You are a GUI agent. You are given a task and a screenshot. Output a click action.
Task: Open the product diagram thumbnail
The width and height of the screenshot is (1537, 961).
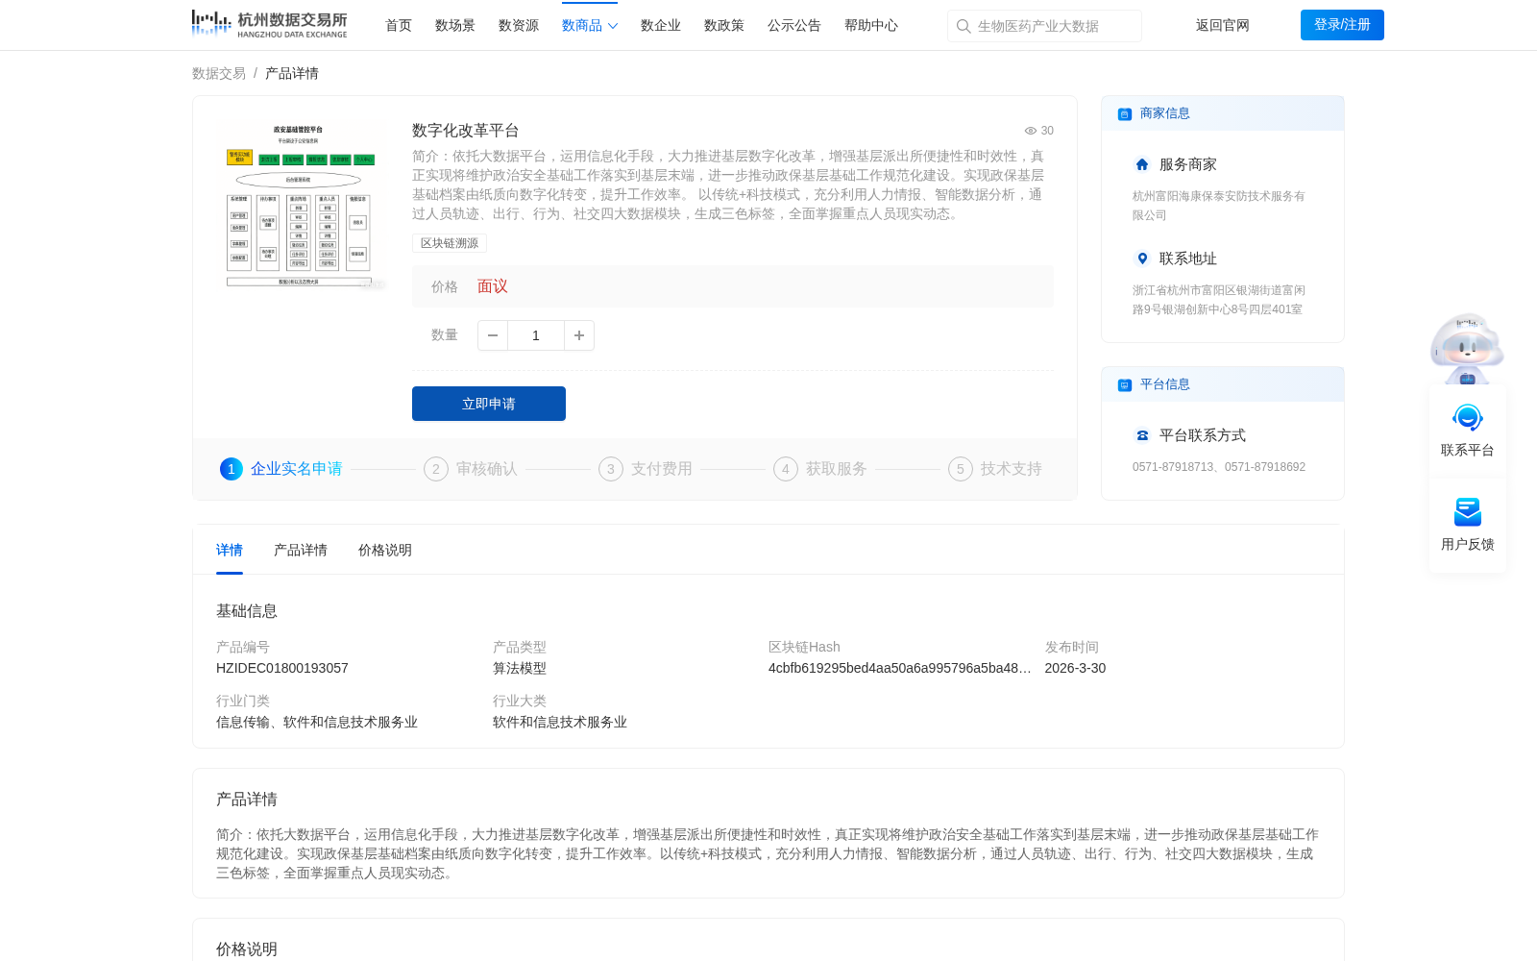[x=299, y=205]
